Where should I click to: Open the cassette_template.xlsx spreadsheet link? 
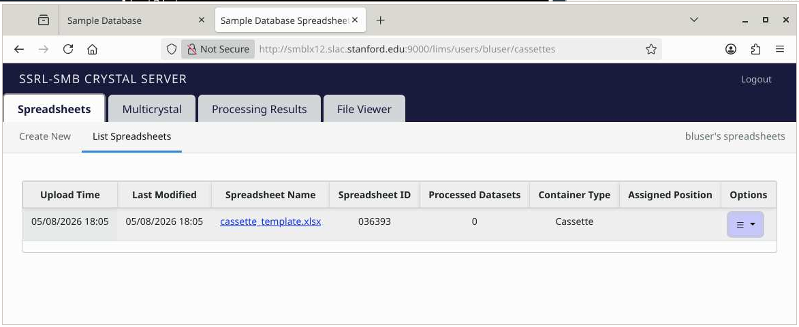(x=270, y=221)
